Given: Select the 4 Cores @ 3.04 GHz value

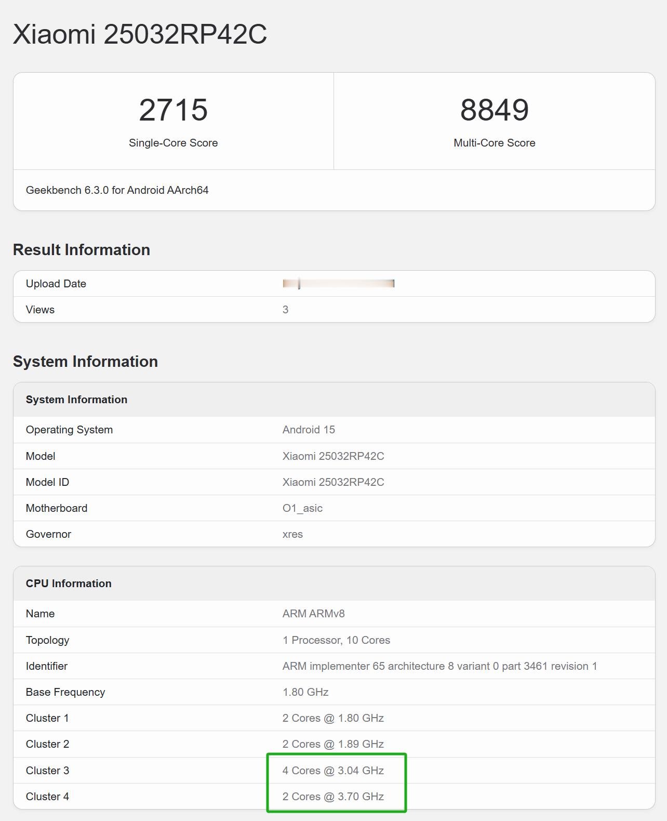Looking at the screenshot, I should pyautogui.click(x=333, y=771).
